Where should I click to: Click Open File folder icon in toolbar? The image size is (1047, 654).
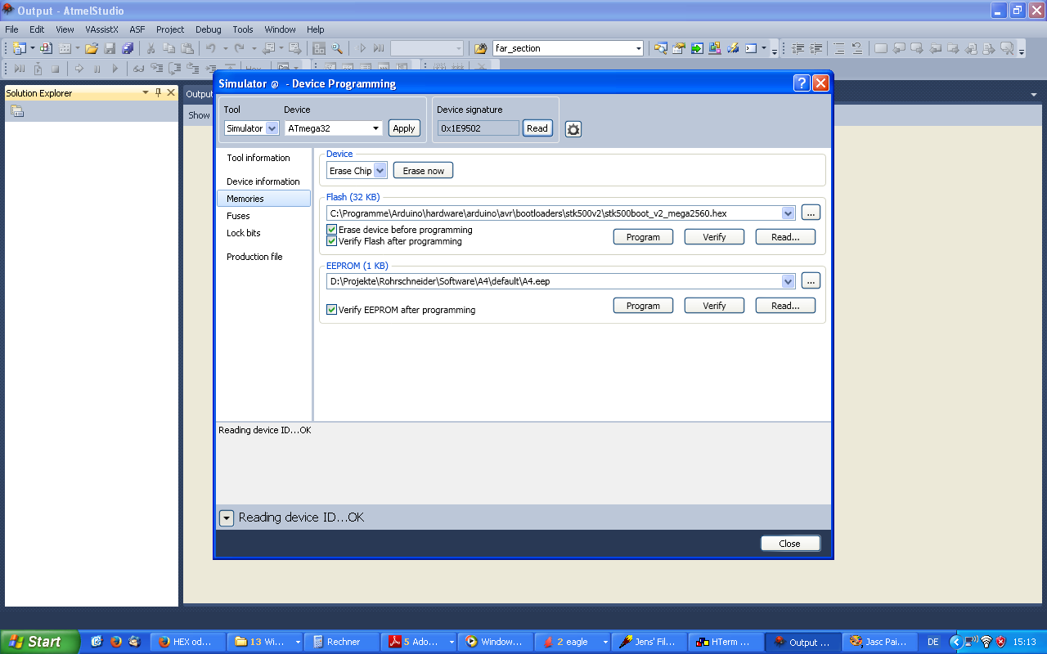click(92, 48)
